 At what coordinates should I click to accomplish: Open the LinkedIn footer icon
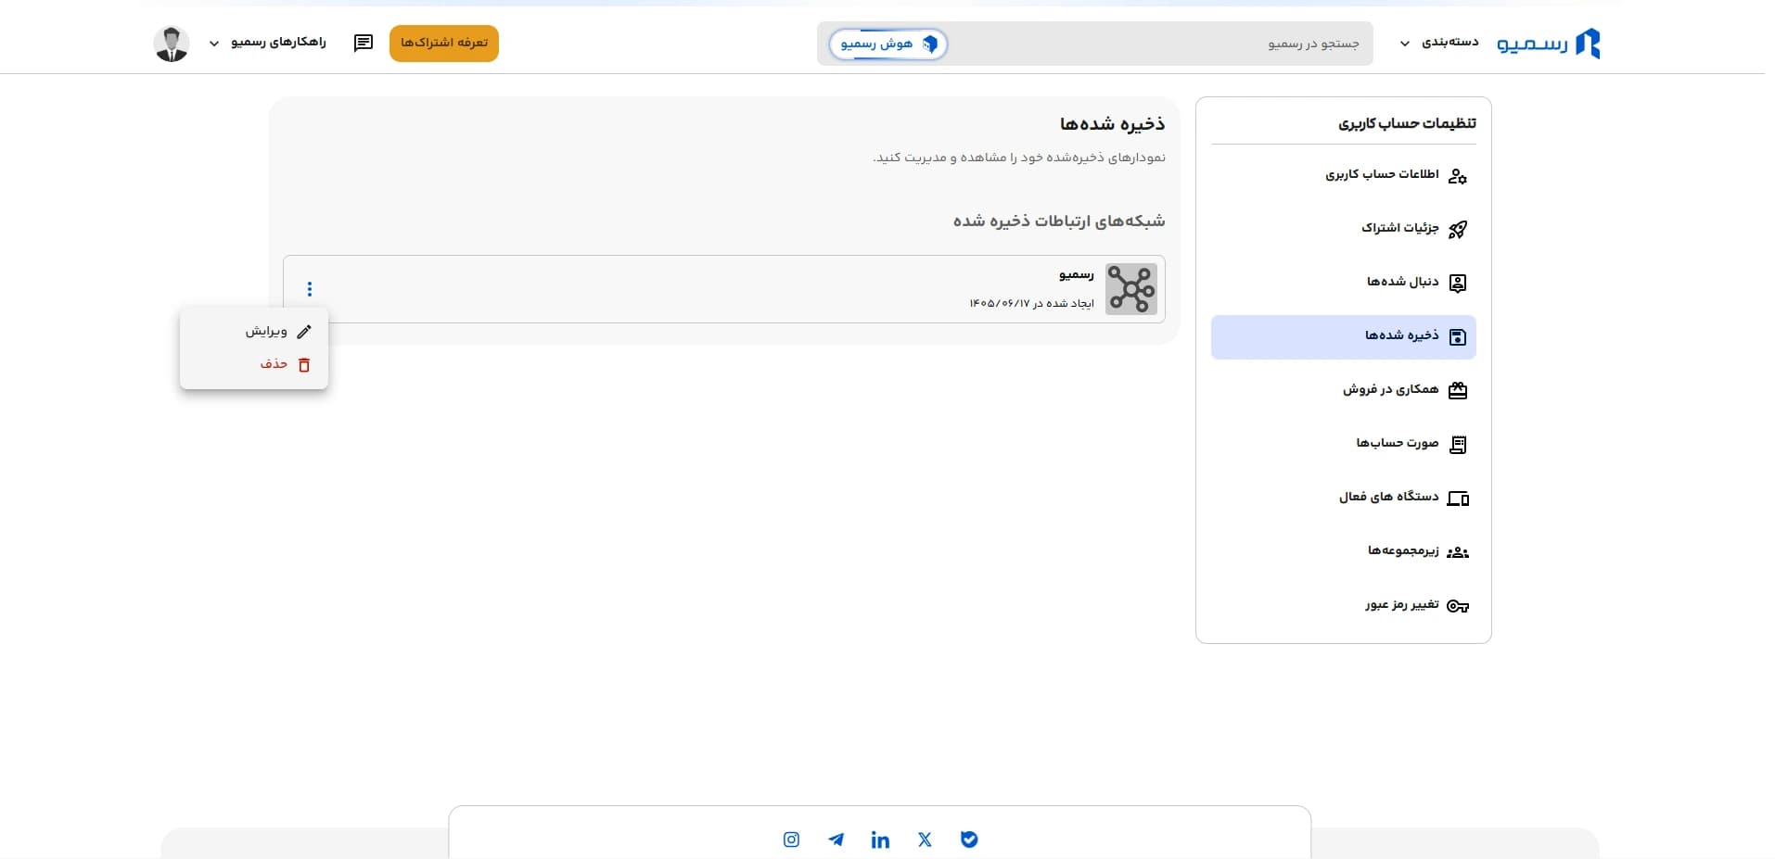(880, 840)
